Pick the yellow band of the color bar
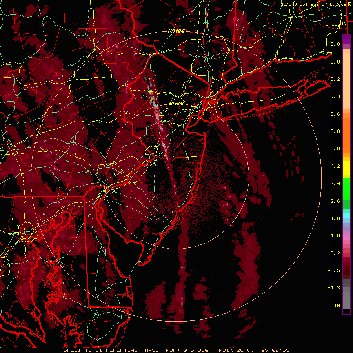The width and height of the screenshot is (353, 353). coord(346,168)
